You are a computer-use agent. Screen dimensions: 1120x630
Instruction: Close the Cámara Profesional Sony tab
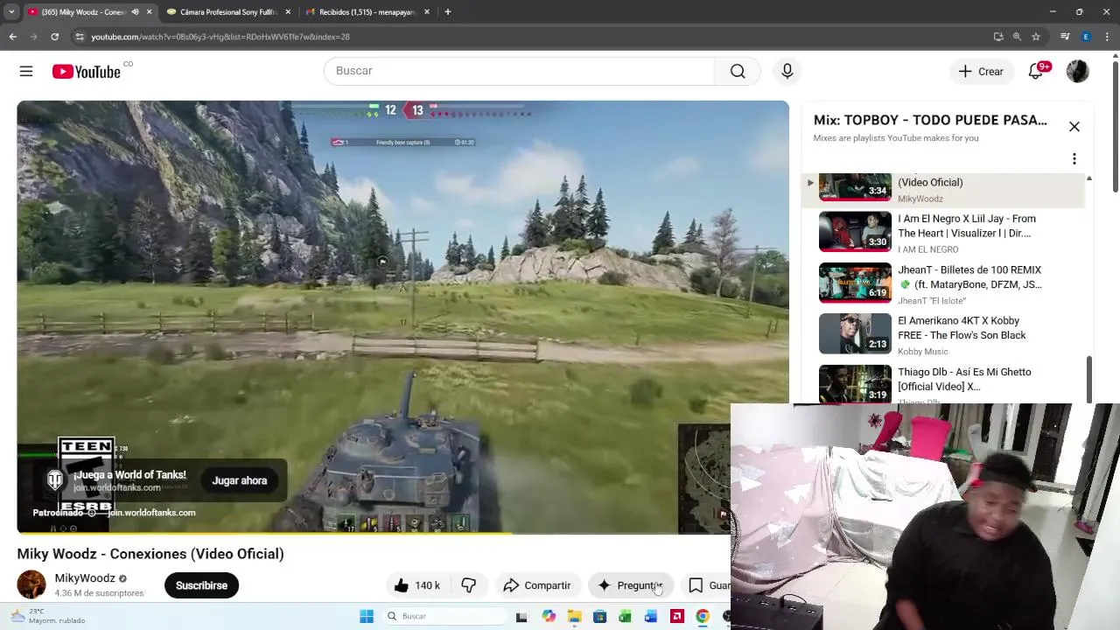(288, 12)
